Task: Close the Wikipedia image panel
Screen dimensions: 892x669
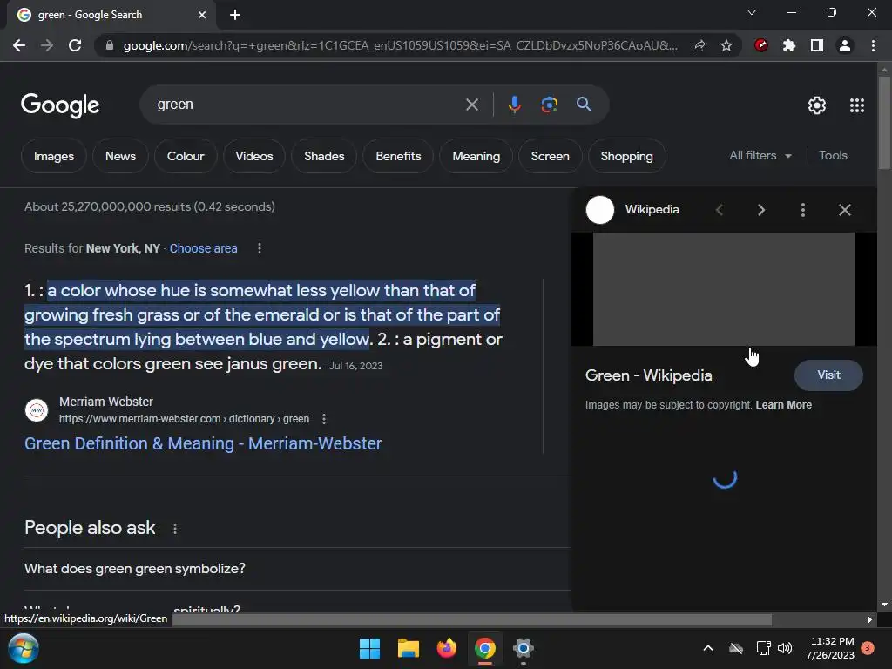Action: tap(845, 210)
